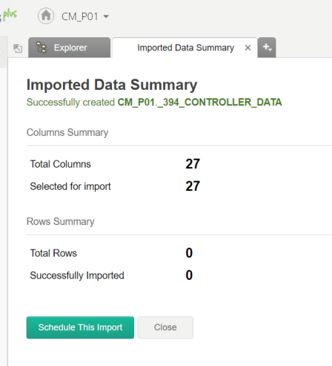This screenshot has height=366, width=332.
Task: Click the Explorer tab tree icon
Action: [x=41, y=47]
